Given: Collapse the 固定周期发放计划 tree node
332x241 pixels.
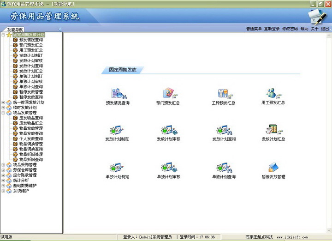Looking at the screenshot, I should (3, 35).
